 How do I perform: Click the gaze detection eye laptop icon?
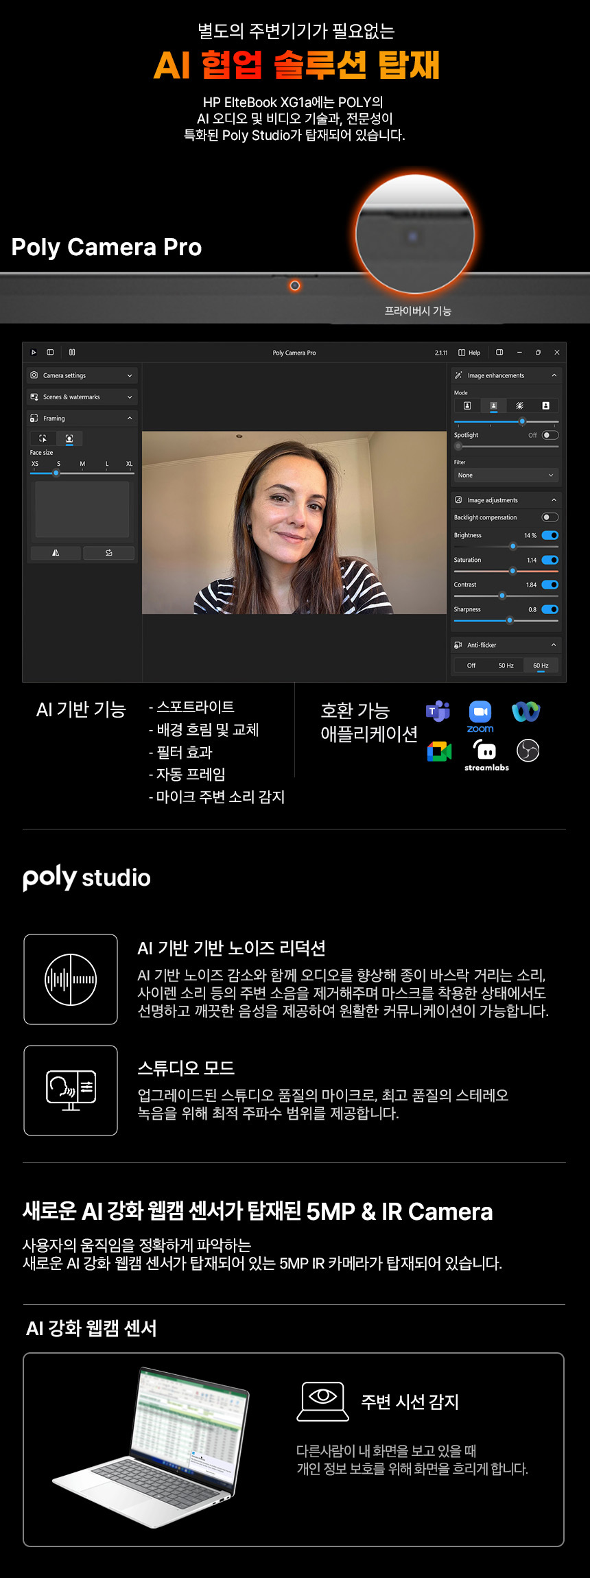pos(322,1401)
